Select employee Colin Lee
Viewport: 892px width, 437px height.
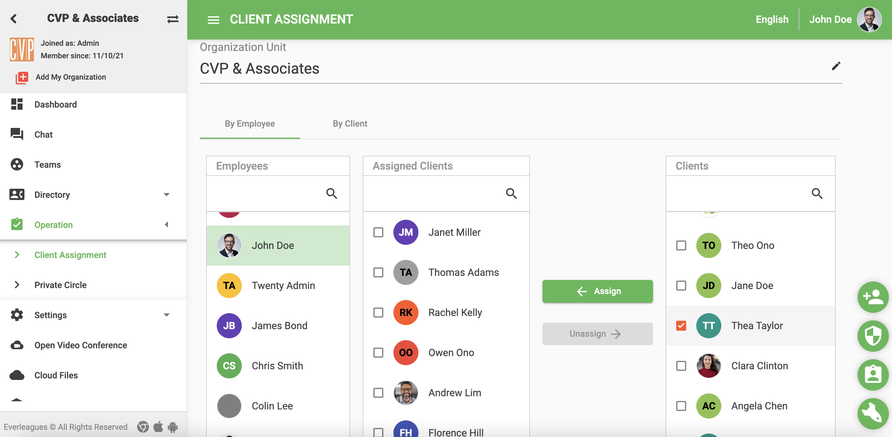tap(278, 406)
